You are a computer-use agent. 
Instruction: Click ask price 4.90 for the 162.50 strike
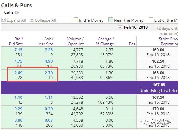49,61
